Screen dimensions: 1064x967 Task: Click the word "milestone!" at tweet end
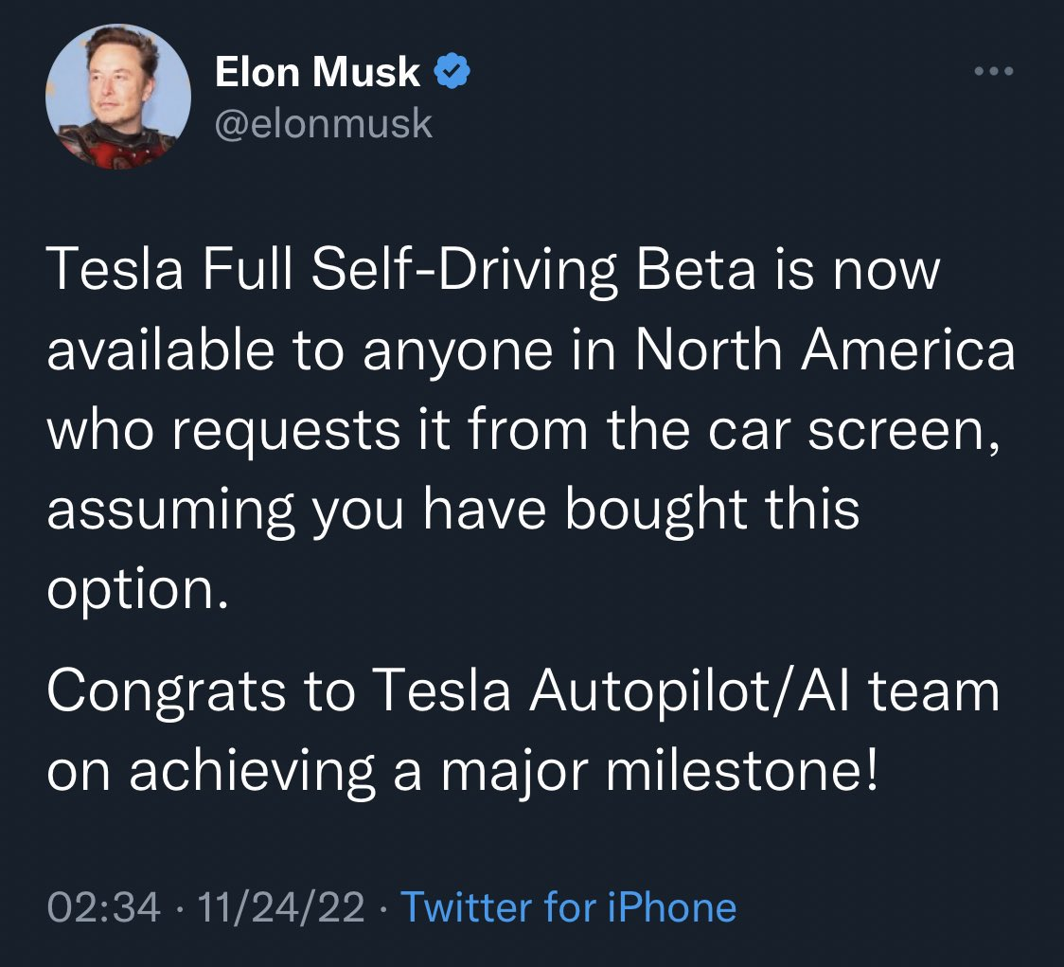point(742,772)
